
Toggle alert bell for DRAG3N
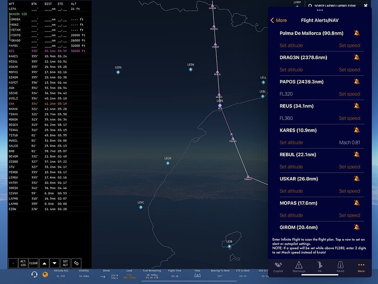coord(357,57)
